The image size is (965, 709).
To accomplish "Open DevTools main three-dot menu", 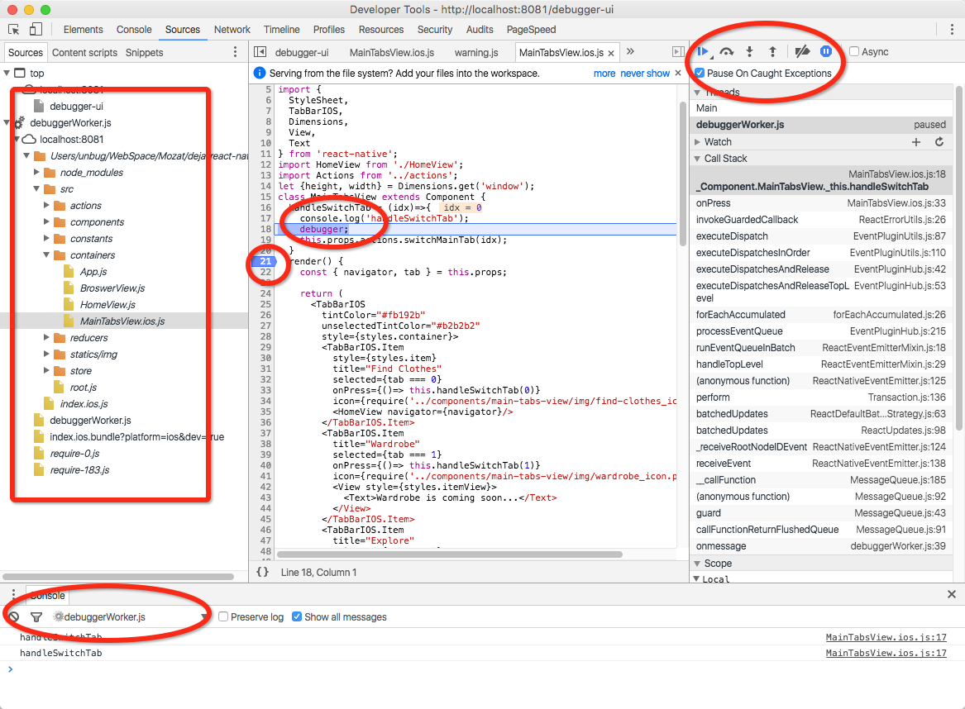I will point(952,29).
